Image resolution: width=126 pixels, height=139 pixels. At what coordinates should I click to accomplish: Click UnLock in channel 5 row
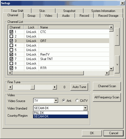coord(31,50)
